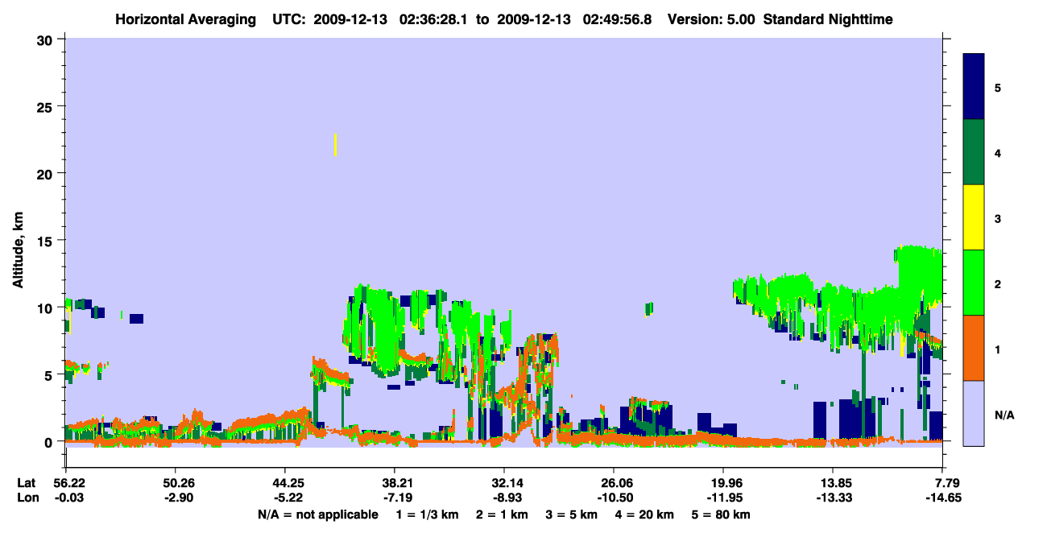The image size is (1047, 537).
Task: Click the bright green level 2 color band
Action: pos(974,283)
